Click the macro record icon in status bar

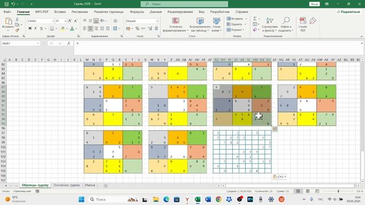[x=37, y=191]
